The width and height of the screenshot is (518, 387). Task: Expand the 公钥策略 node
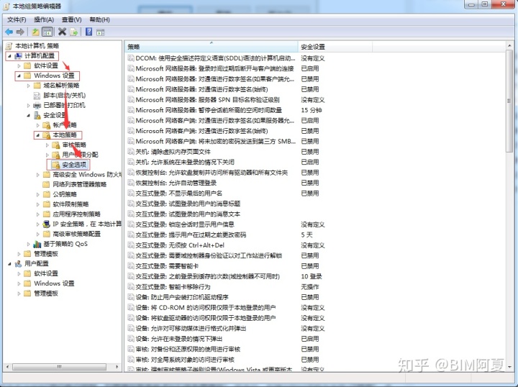[37, 194]
